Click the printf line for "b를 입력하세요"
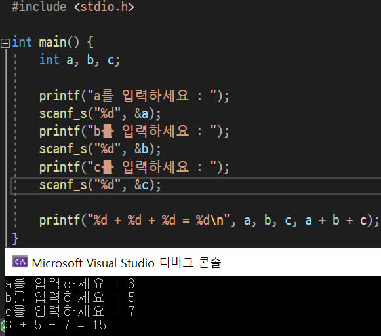The height and width of the screenshot is (336, 381). (x=134, y=132)
